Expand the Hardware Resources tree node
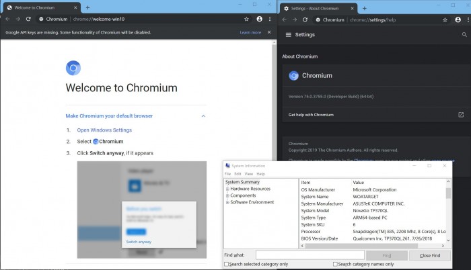471x270 pixels. coord(227,189)
